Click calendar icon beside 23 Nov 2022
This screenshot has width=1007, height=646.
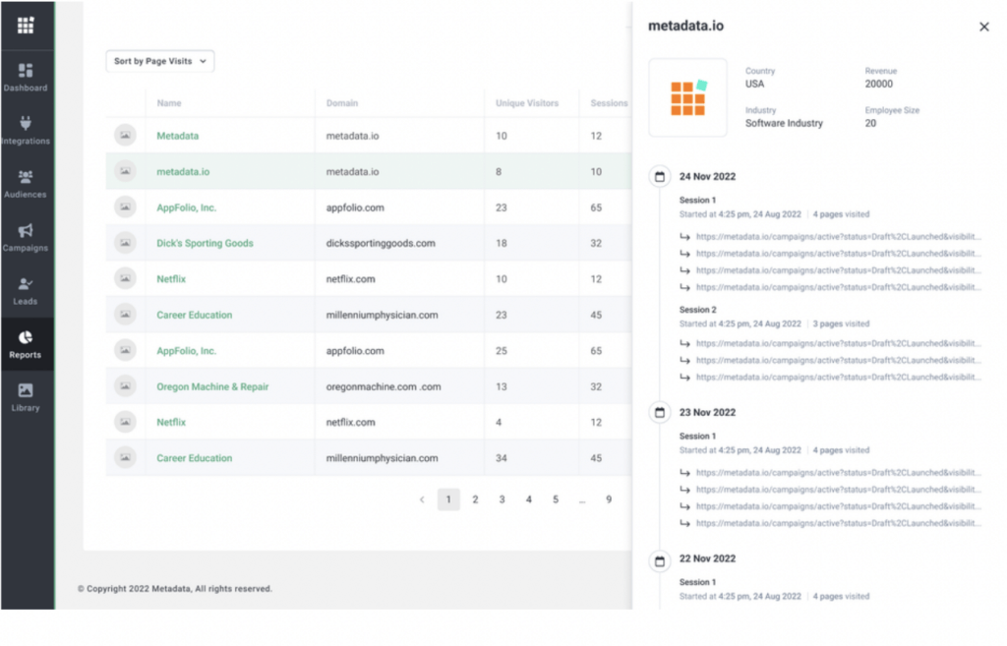pos(660,412)
